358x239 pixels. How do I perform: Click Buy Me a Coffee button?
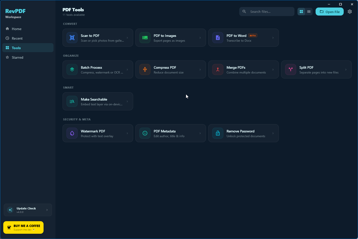[23, 227]
